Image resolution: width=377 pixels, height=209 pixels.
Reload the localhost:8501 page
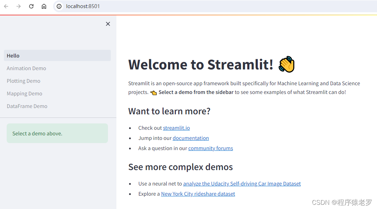coord(31,6)
